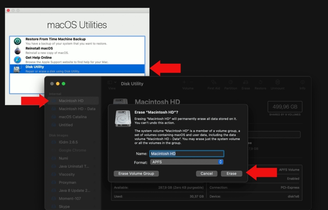Select the Proxyman disk image
328x210 pixels.
click(73, 183)
